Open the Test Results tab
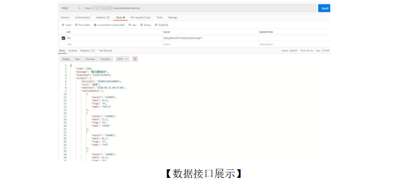404x195 pixels. coord(106,50)
